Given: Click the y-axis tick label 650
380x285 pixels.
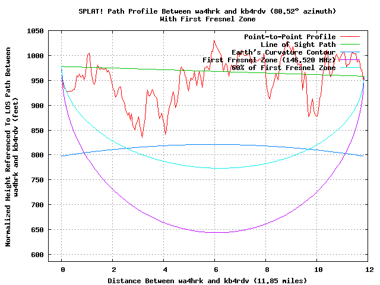Looking at the screenshot, I should (37, 230).
